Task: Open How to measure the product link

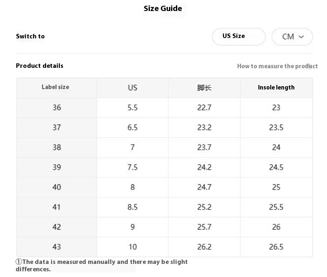Action: coord(277,66)
